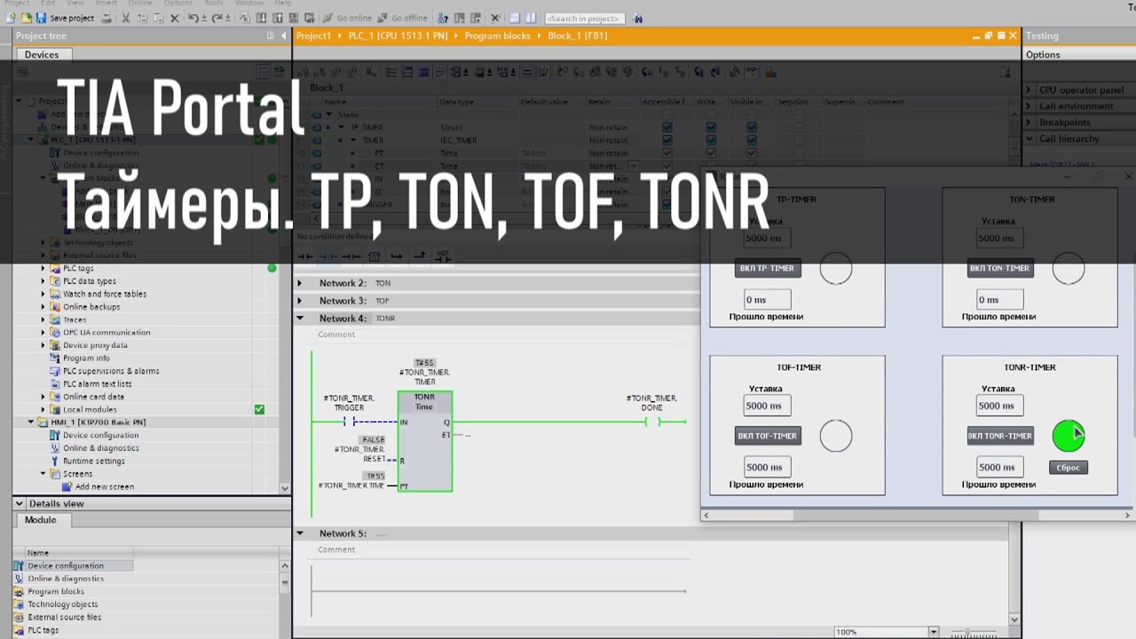
Task: Collapse the Screens folder
Action: (43, 474)
